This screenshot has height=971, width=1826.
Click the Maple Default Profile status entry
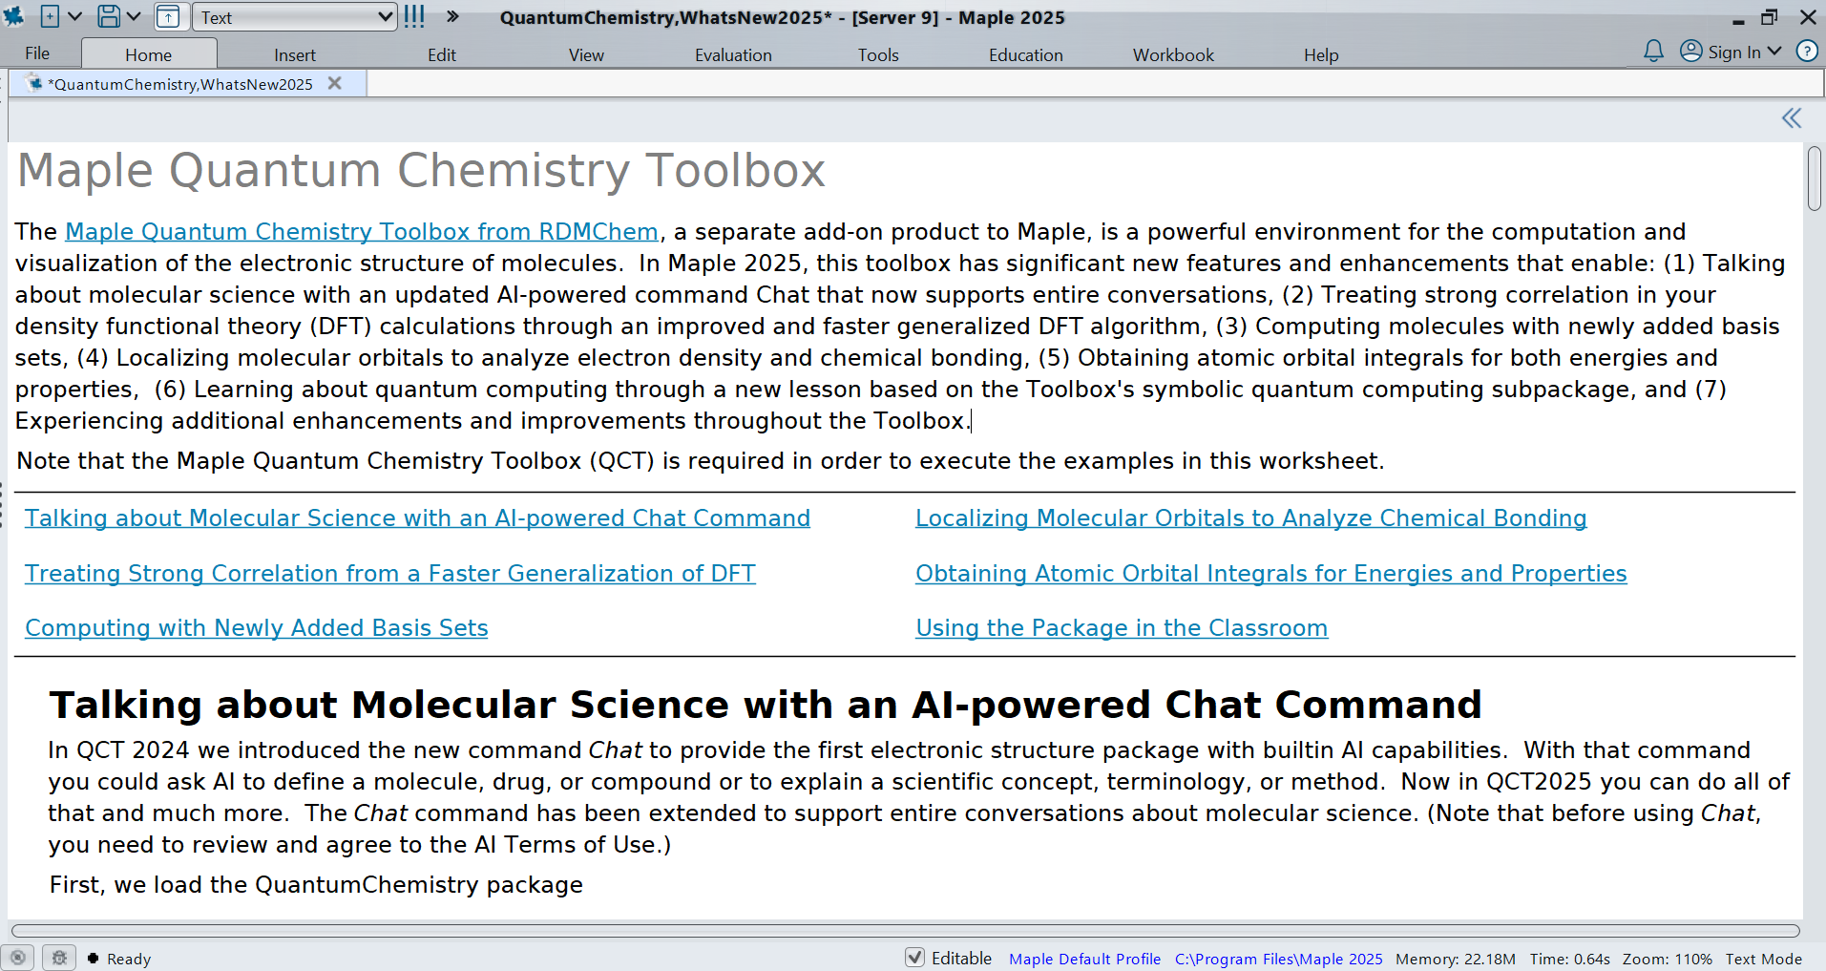(x=1084, y=959)
